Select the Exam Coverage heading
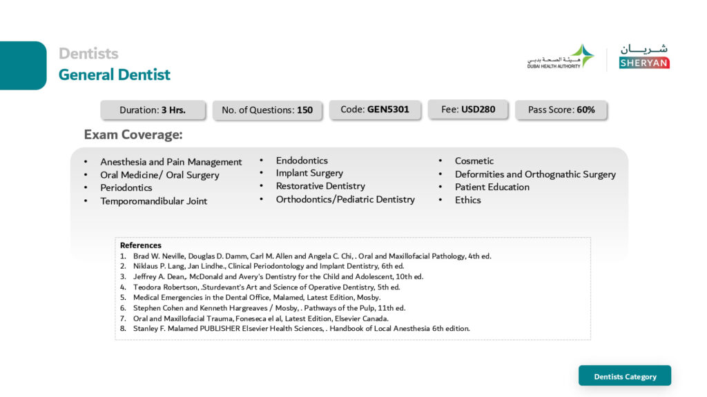 (133, 134)
